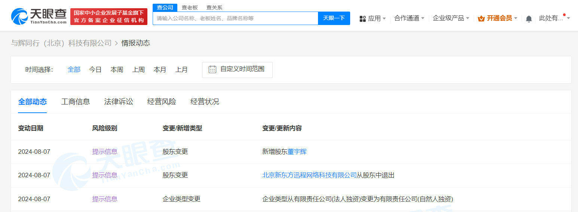Click the 变动日期 column header
The image size is (578, 212).
pyautogui.click(x=31, y=128)
